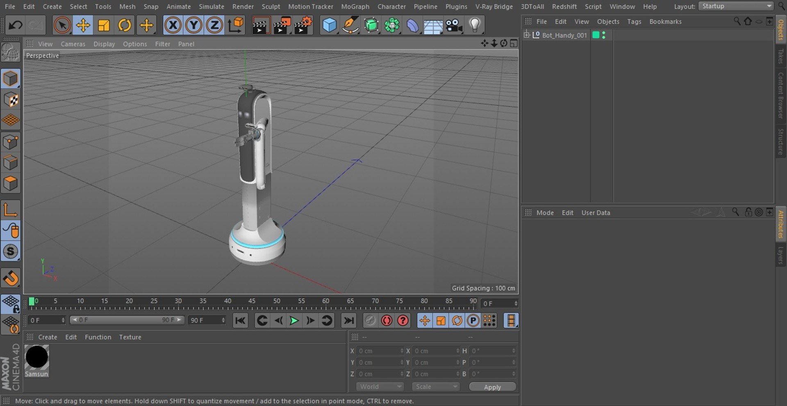Image resolution: width=787 pixels, height=406 pixels.
Task: Click end frame 90 F stepper
Action: click(223, 320)
